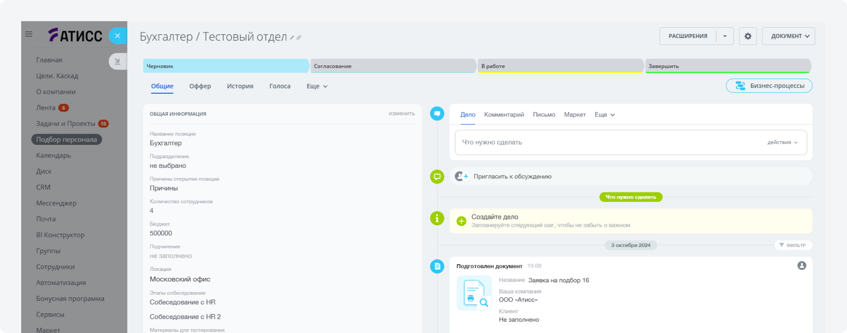The image size is (847, 333).
Task: Click the user avatar on document entry
Action: pyautogui.click(x=802, y=266)
